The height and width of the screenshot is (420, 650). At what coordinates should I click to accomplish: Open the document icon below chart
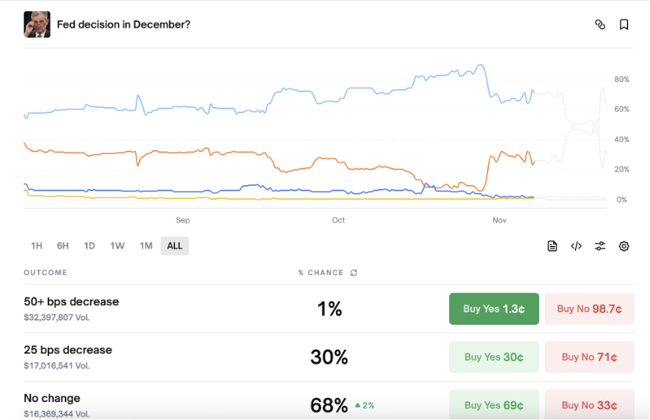click(x=552, y=246)
